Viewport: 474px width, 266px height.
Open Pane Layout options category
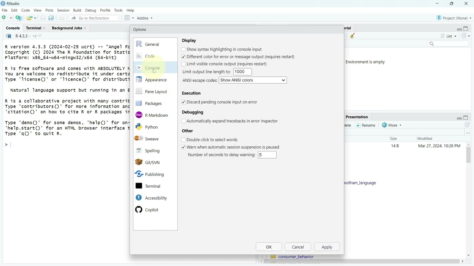(x=156, y=92)
